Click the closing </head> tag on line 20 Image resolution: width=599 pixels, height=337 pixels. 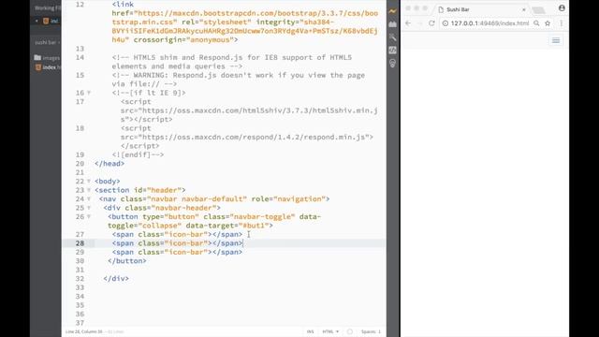(110, 164)
